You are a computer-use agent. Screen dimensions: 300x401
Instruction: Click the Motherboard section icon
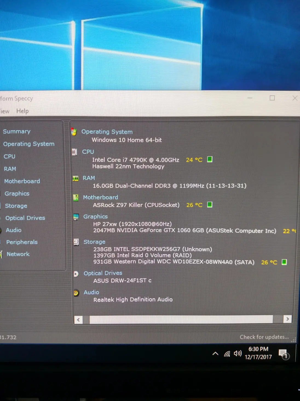[76, 197]
